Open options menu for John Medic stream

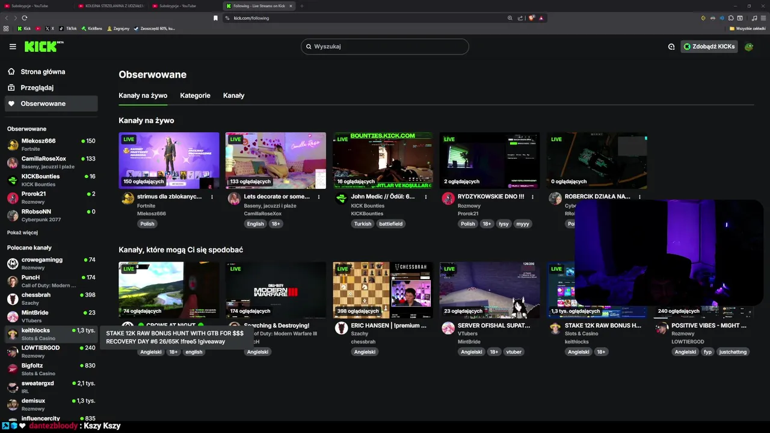click(426, 197)
